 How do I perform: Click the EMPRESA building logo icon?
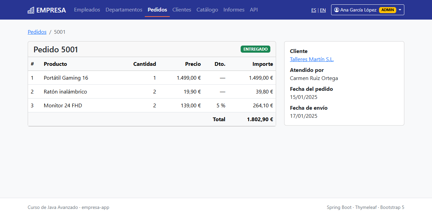[31, 10]
